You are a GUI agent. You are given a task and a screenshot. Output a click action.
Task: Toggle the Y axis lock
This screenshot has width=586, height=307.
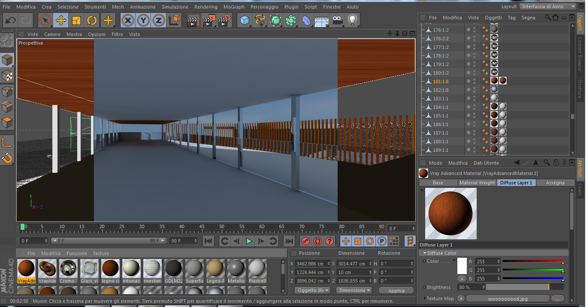tap(143, 20)
